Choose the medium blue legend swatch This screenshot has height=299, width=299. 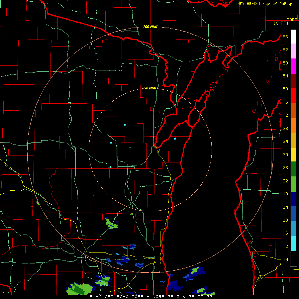click(x=293, y=214)
